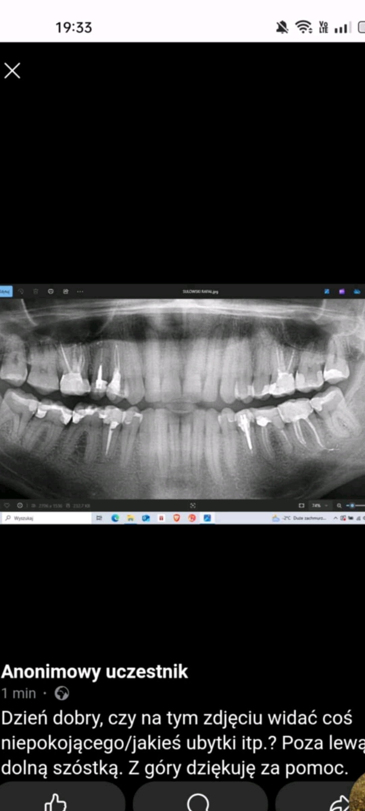Open the weather widget showing -2°C
The image size is (365, 811).
(x=299, y=518)
